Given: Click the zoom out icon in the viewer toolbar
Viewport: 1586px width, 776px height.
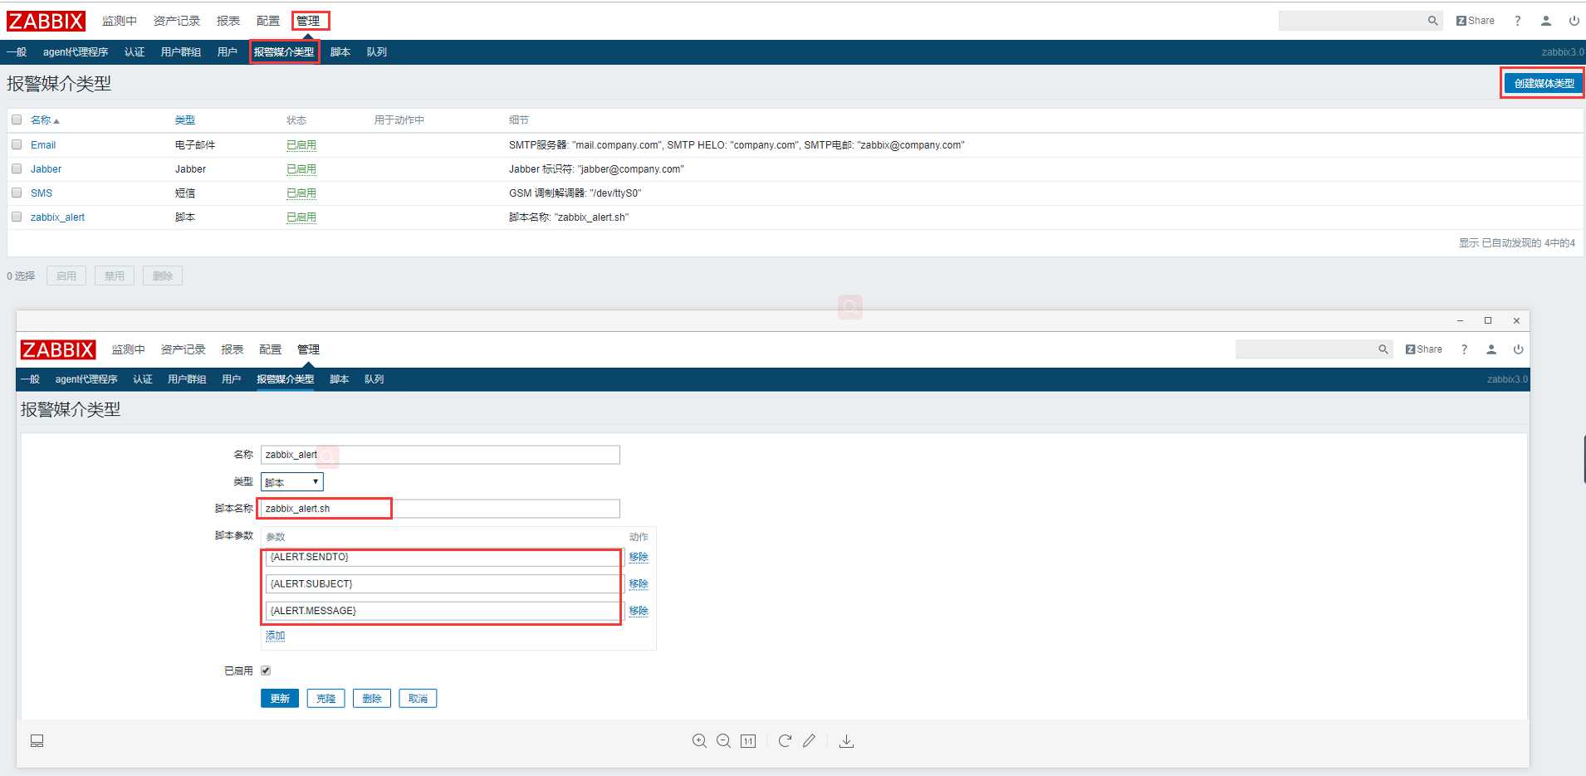Looking at the screenshot, I should coord(723,741).
